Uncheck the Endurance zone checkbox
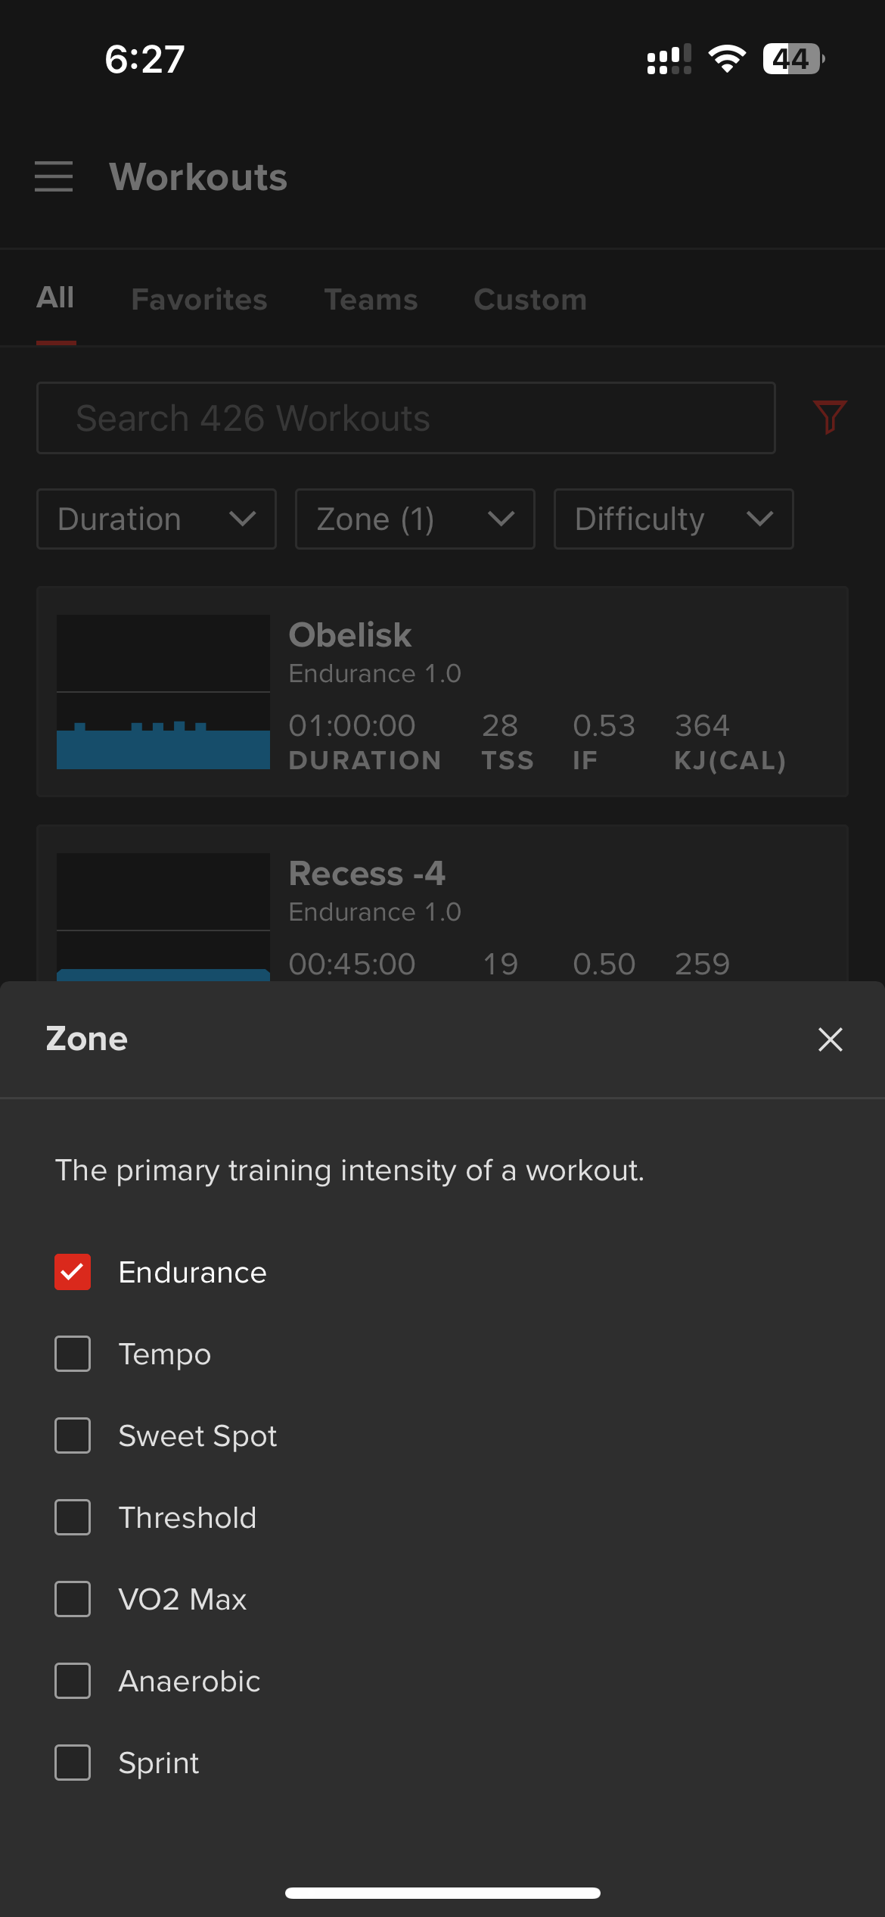Image resolution: width=885 pixels, height=1917 pixels. [x=73, y=1272]
